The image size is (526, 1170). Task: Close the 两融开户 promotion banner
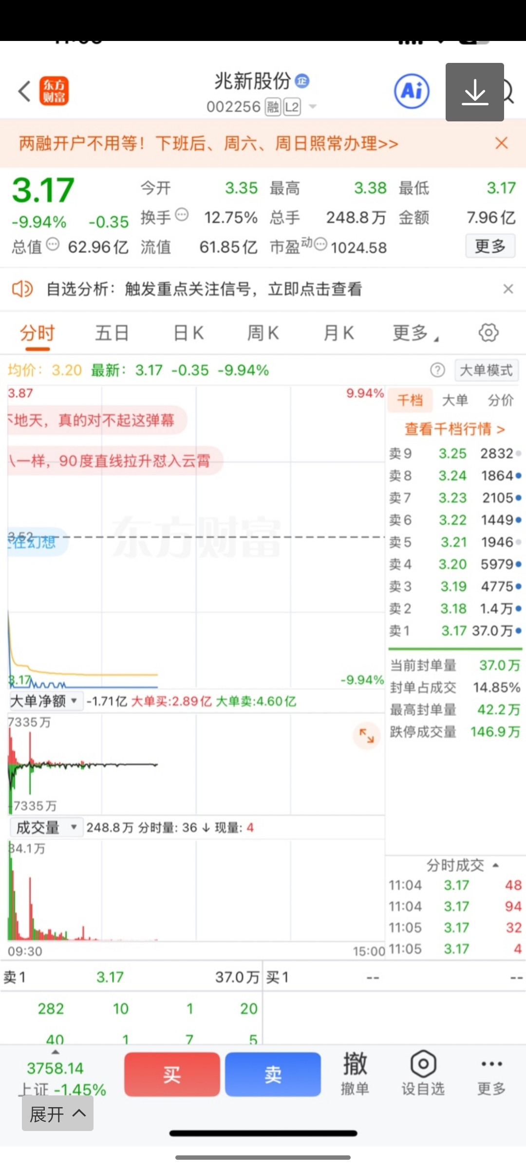click(501, 143)
